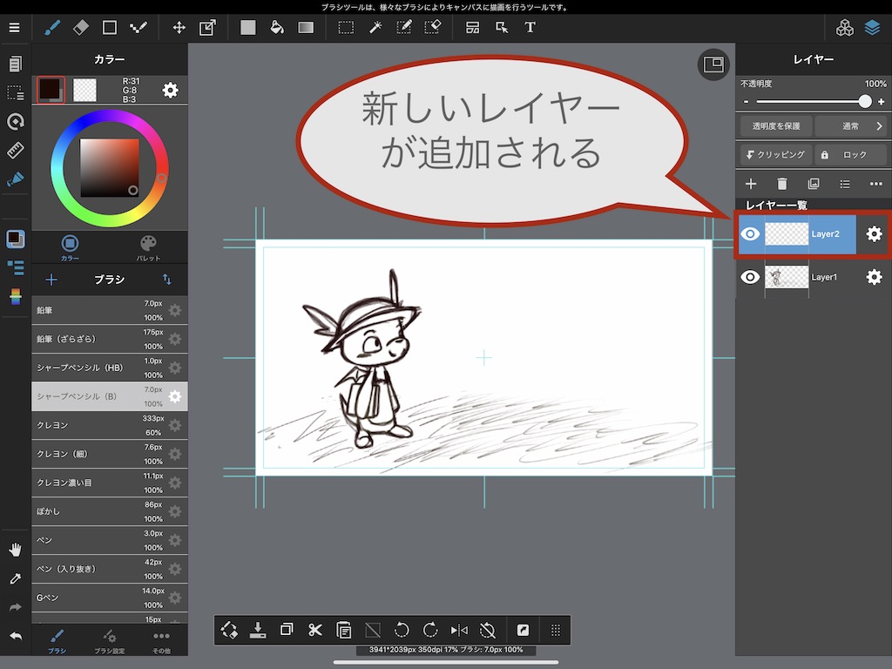This screenshot has width=892, height=669.
Task: Select the Eraser tool in top toolbar
Action: [81, 27]
